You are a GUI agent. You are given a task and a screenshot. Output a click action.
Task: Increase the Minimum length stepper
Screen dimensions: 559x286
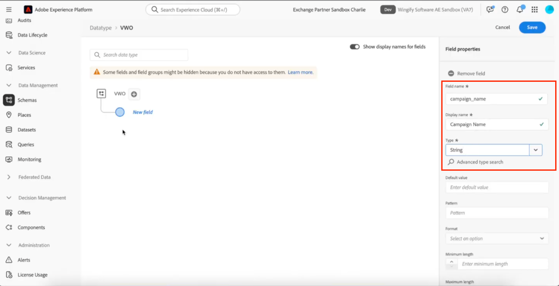451,262
